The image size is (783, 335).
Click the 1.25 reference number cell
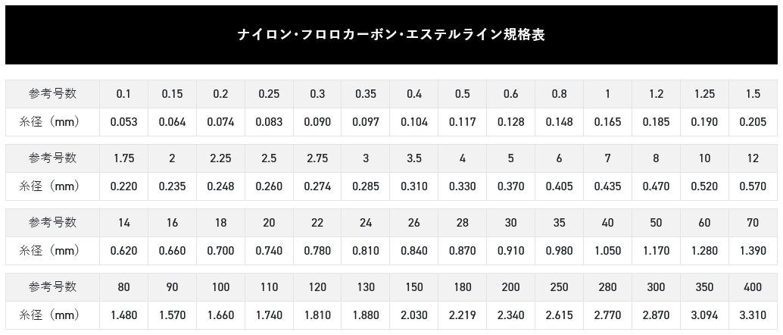[x=704, y=93]
